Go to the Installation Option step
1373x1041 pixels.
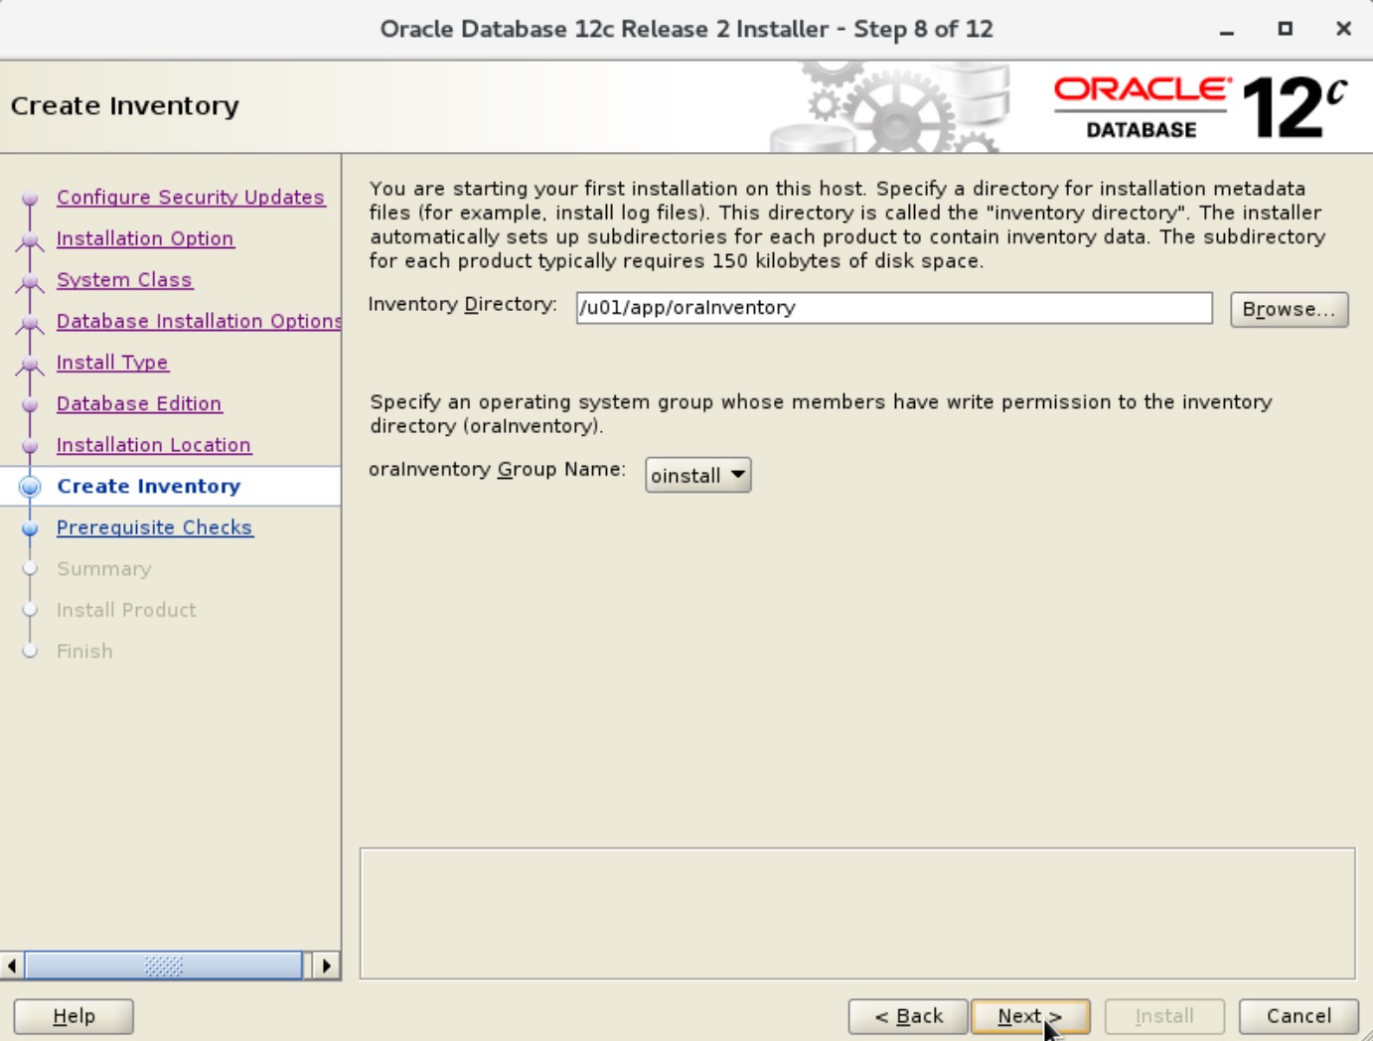(145, 238)
